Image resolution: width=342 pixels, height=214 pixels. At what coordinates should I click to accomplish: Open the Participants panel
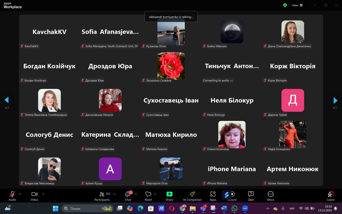coord(102,196)
